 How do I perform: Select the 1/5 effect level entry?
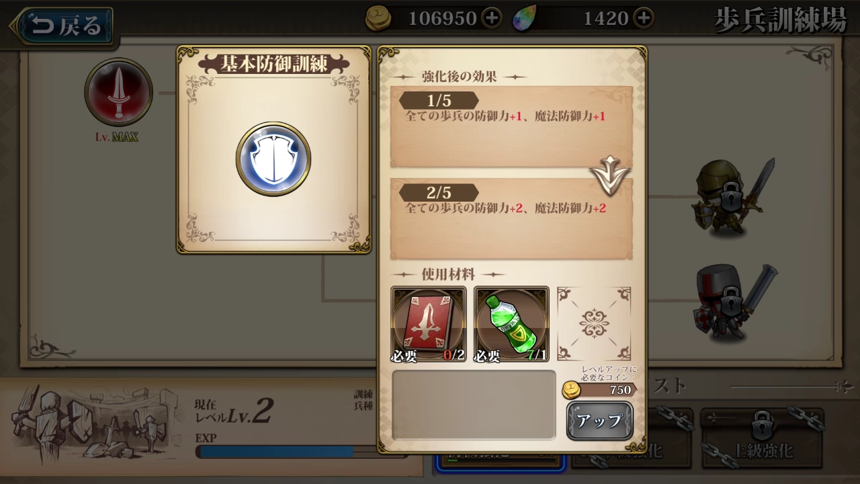[x=511, y=127]
